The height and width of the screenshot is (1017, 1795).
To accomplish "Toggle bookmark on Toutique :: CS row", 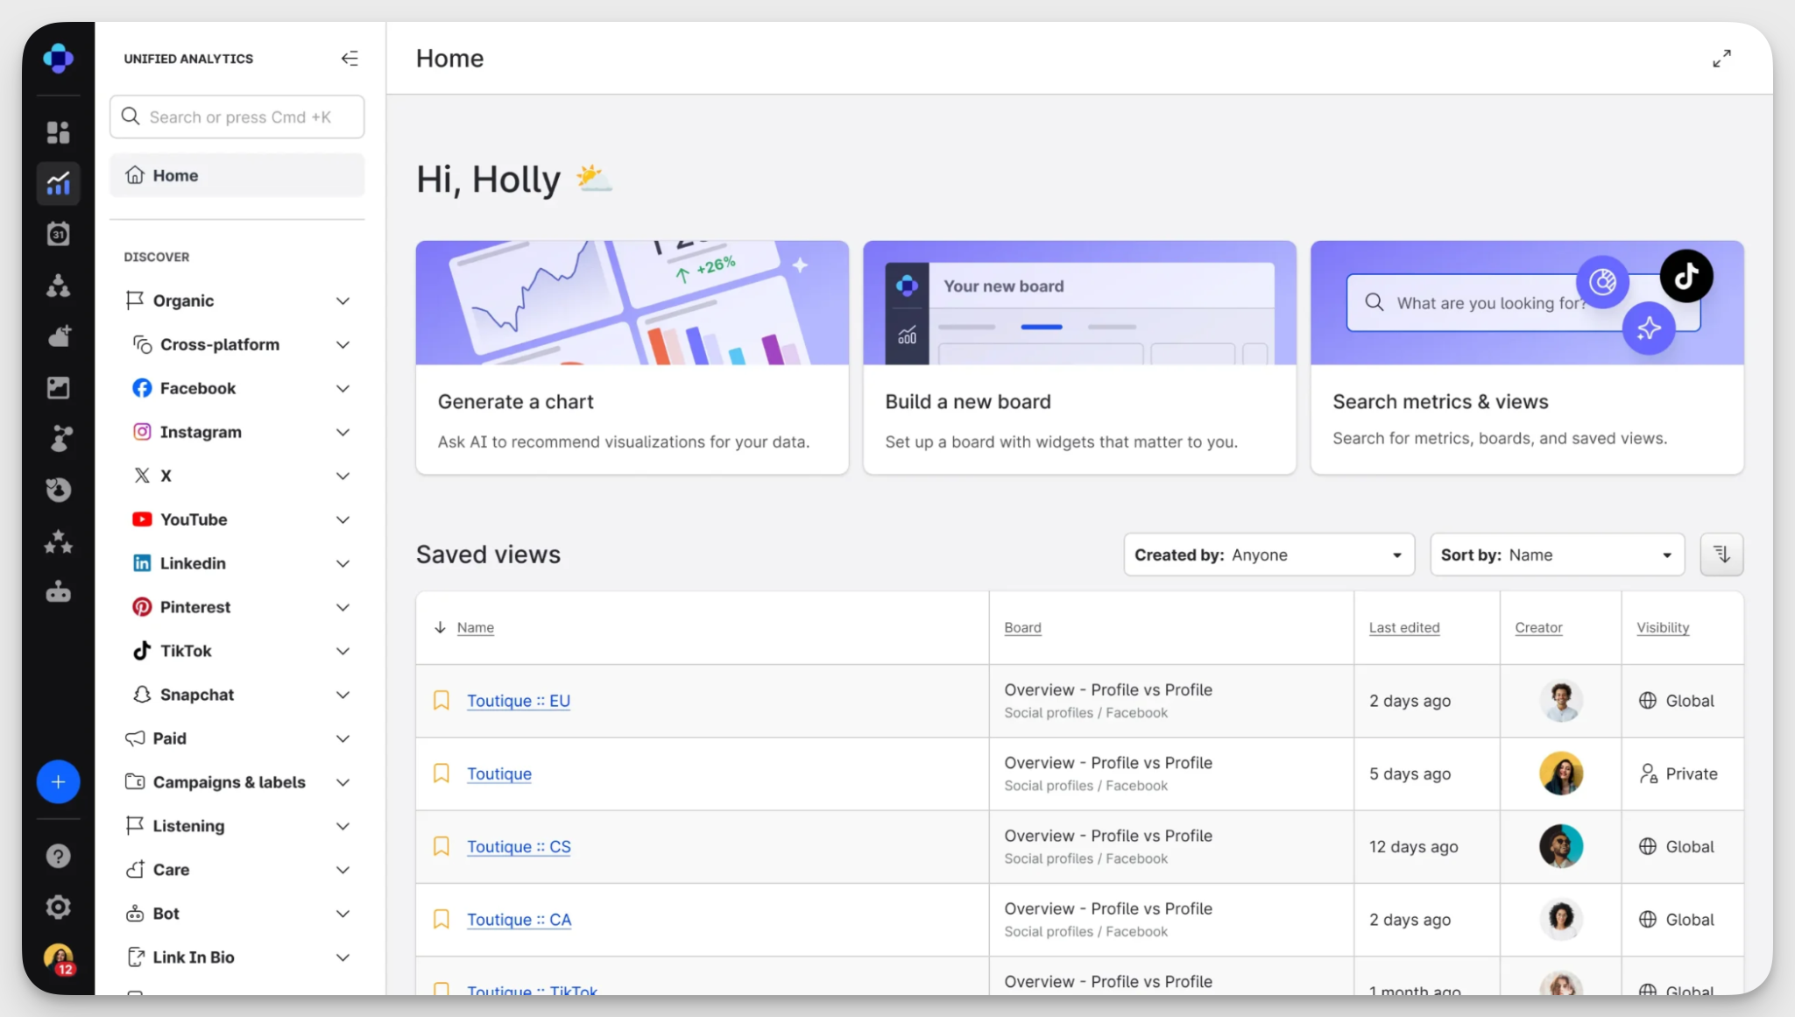I will [x=442, y=846].
